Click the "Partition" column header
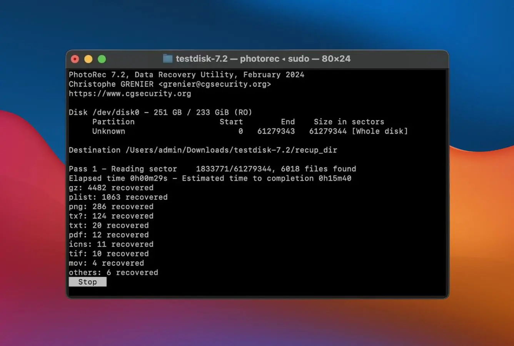The image size is (514, 346). click(x=113, y=121)
